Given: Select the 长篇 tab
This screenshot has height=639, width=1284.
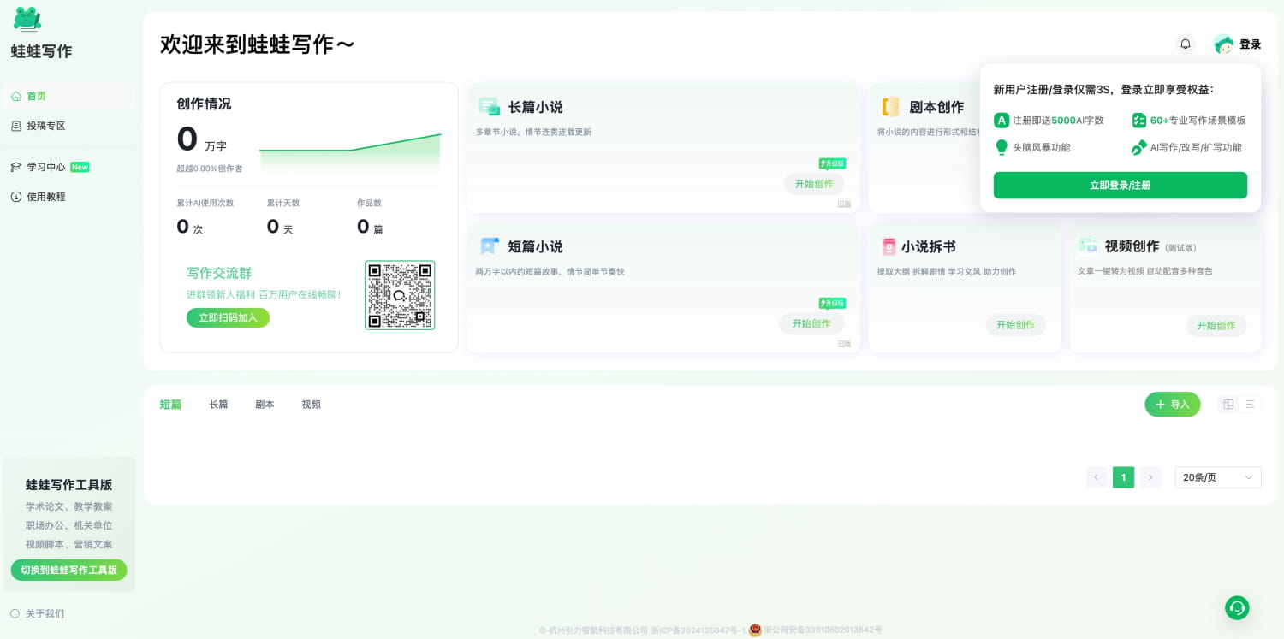Looking at the screenshot, I should 218,405.
